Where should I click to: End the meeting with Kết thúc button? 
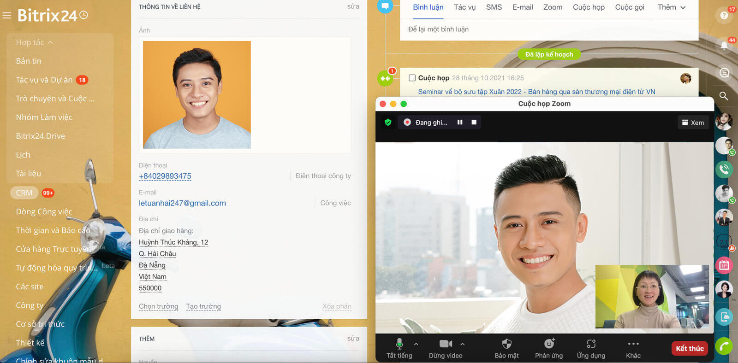[690, 348]
